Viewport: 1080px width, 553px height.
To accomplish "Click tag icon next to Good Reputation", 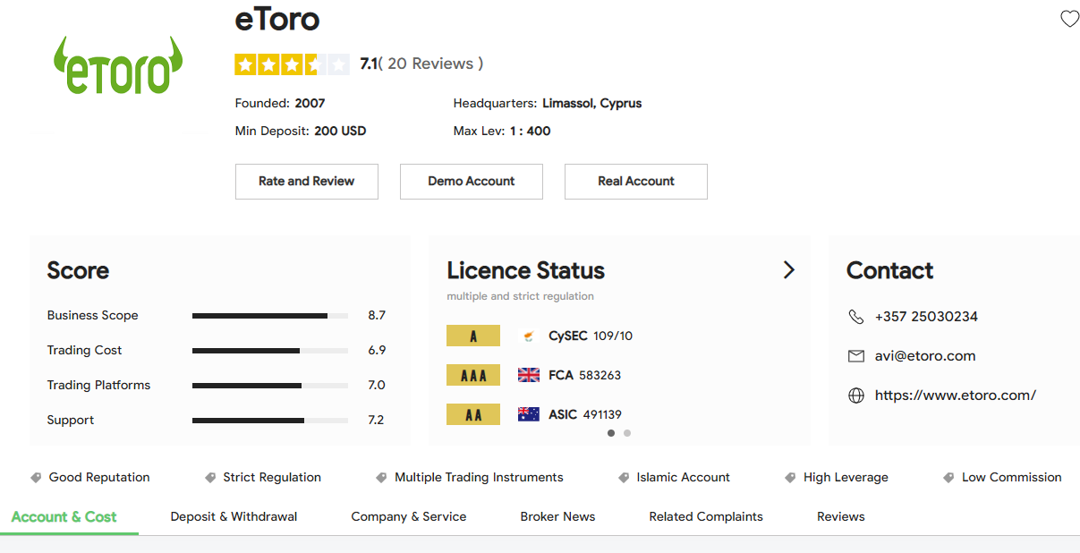I will pos(37,478).
